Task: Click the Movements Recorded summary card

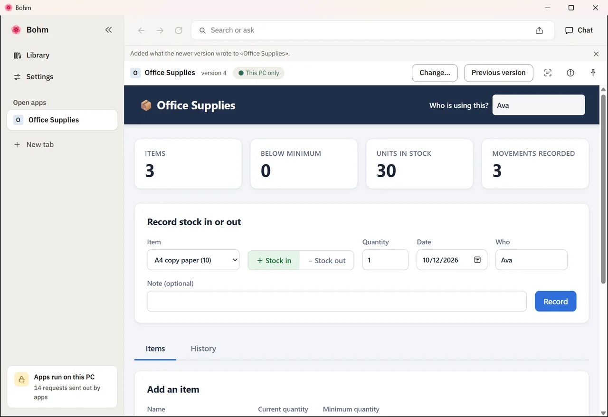Action: (535, 164)
